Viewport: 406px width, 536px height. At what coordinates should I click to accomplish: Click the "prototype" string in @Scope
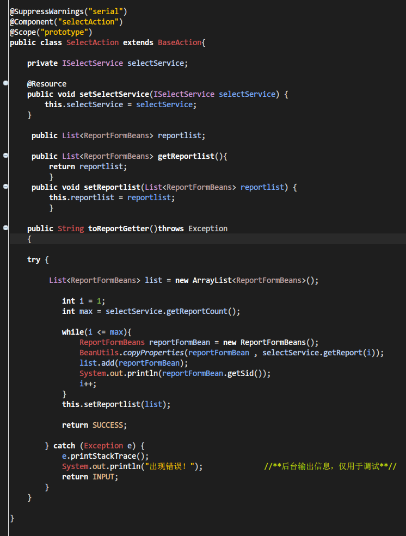(64, 32)
